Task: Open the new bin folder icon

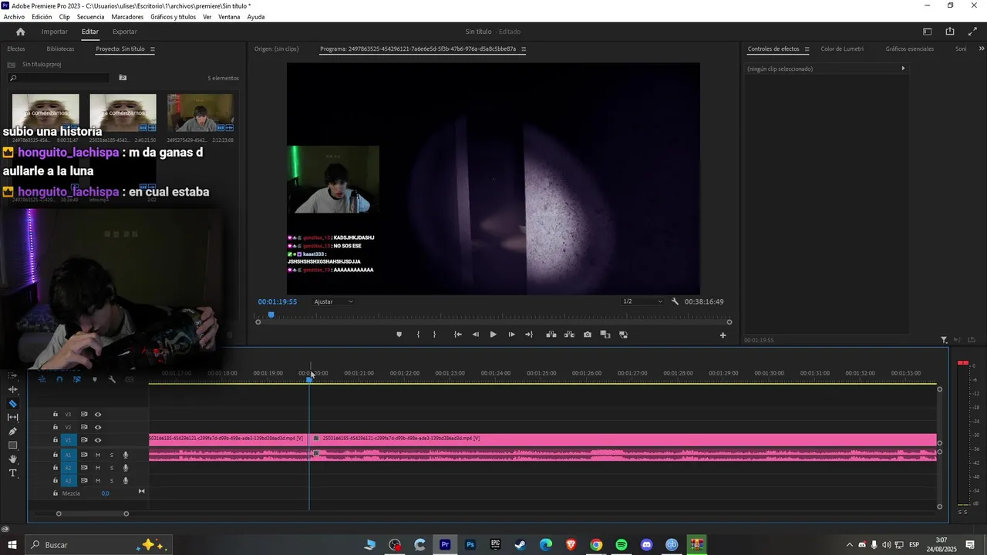Action: (x=123, y=78)
